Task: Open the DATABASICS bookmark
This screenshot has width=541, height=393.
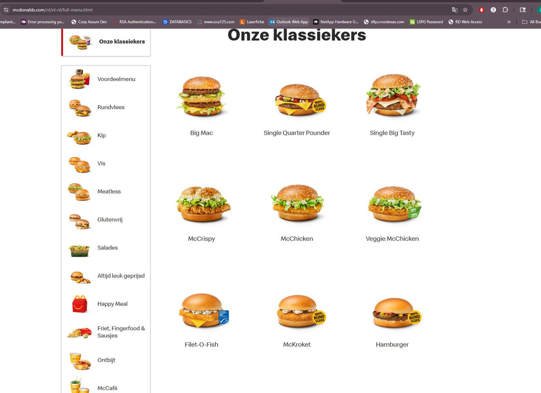Action: (x=177, y=22)
